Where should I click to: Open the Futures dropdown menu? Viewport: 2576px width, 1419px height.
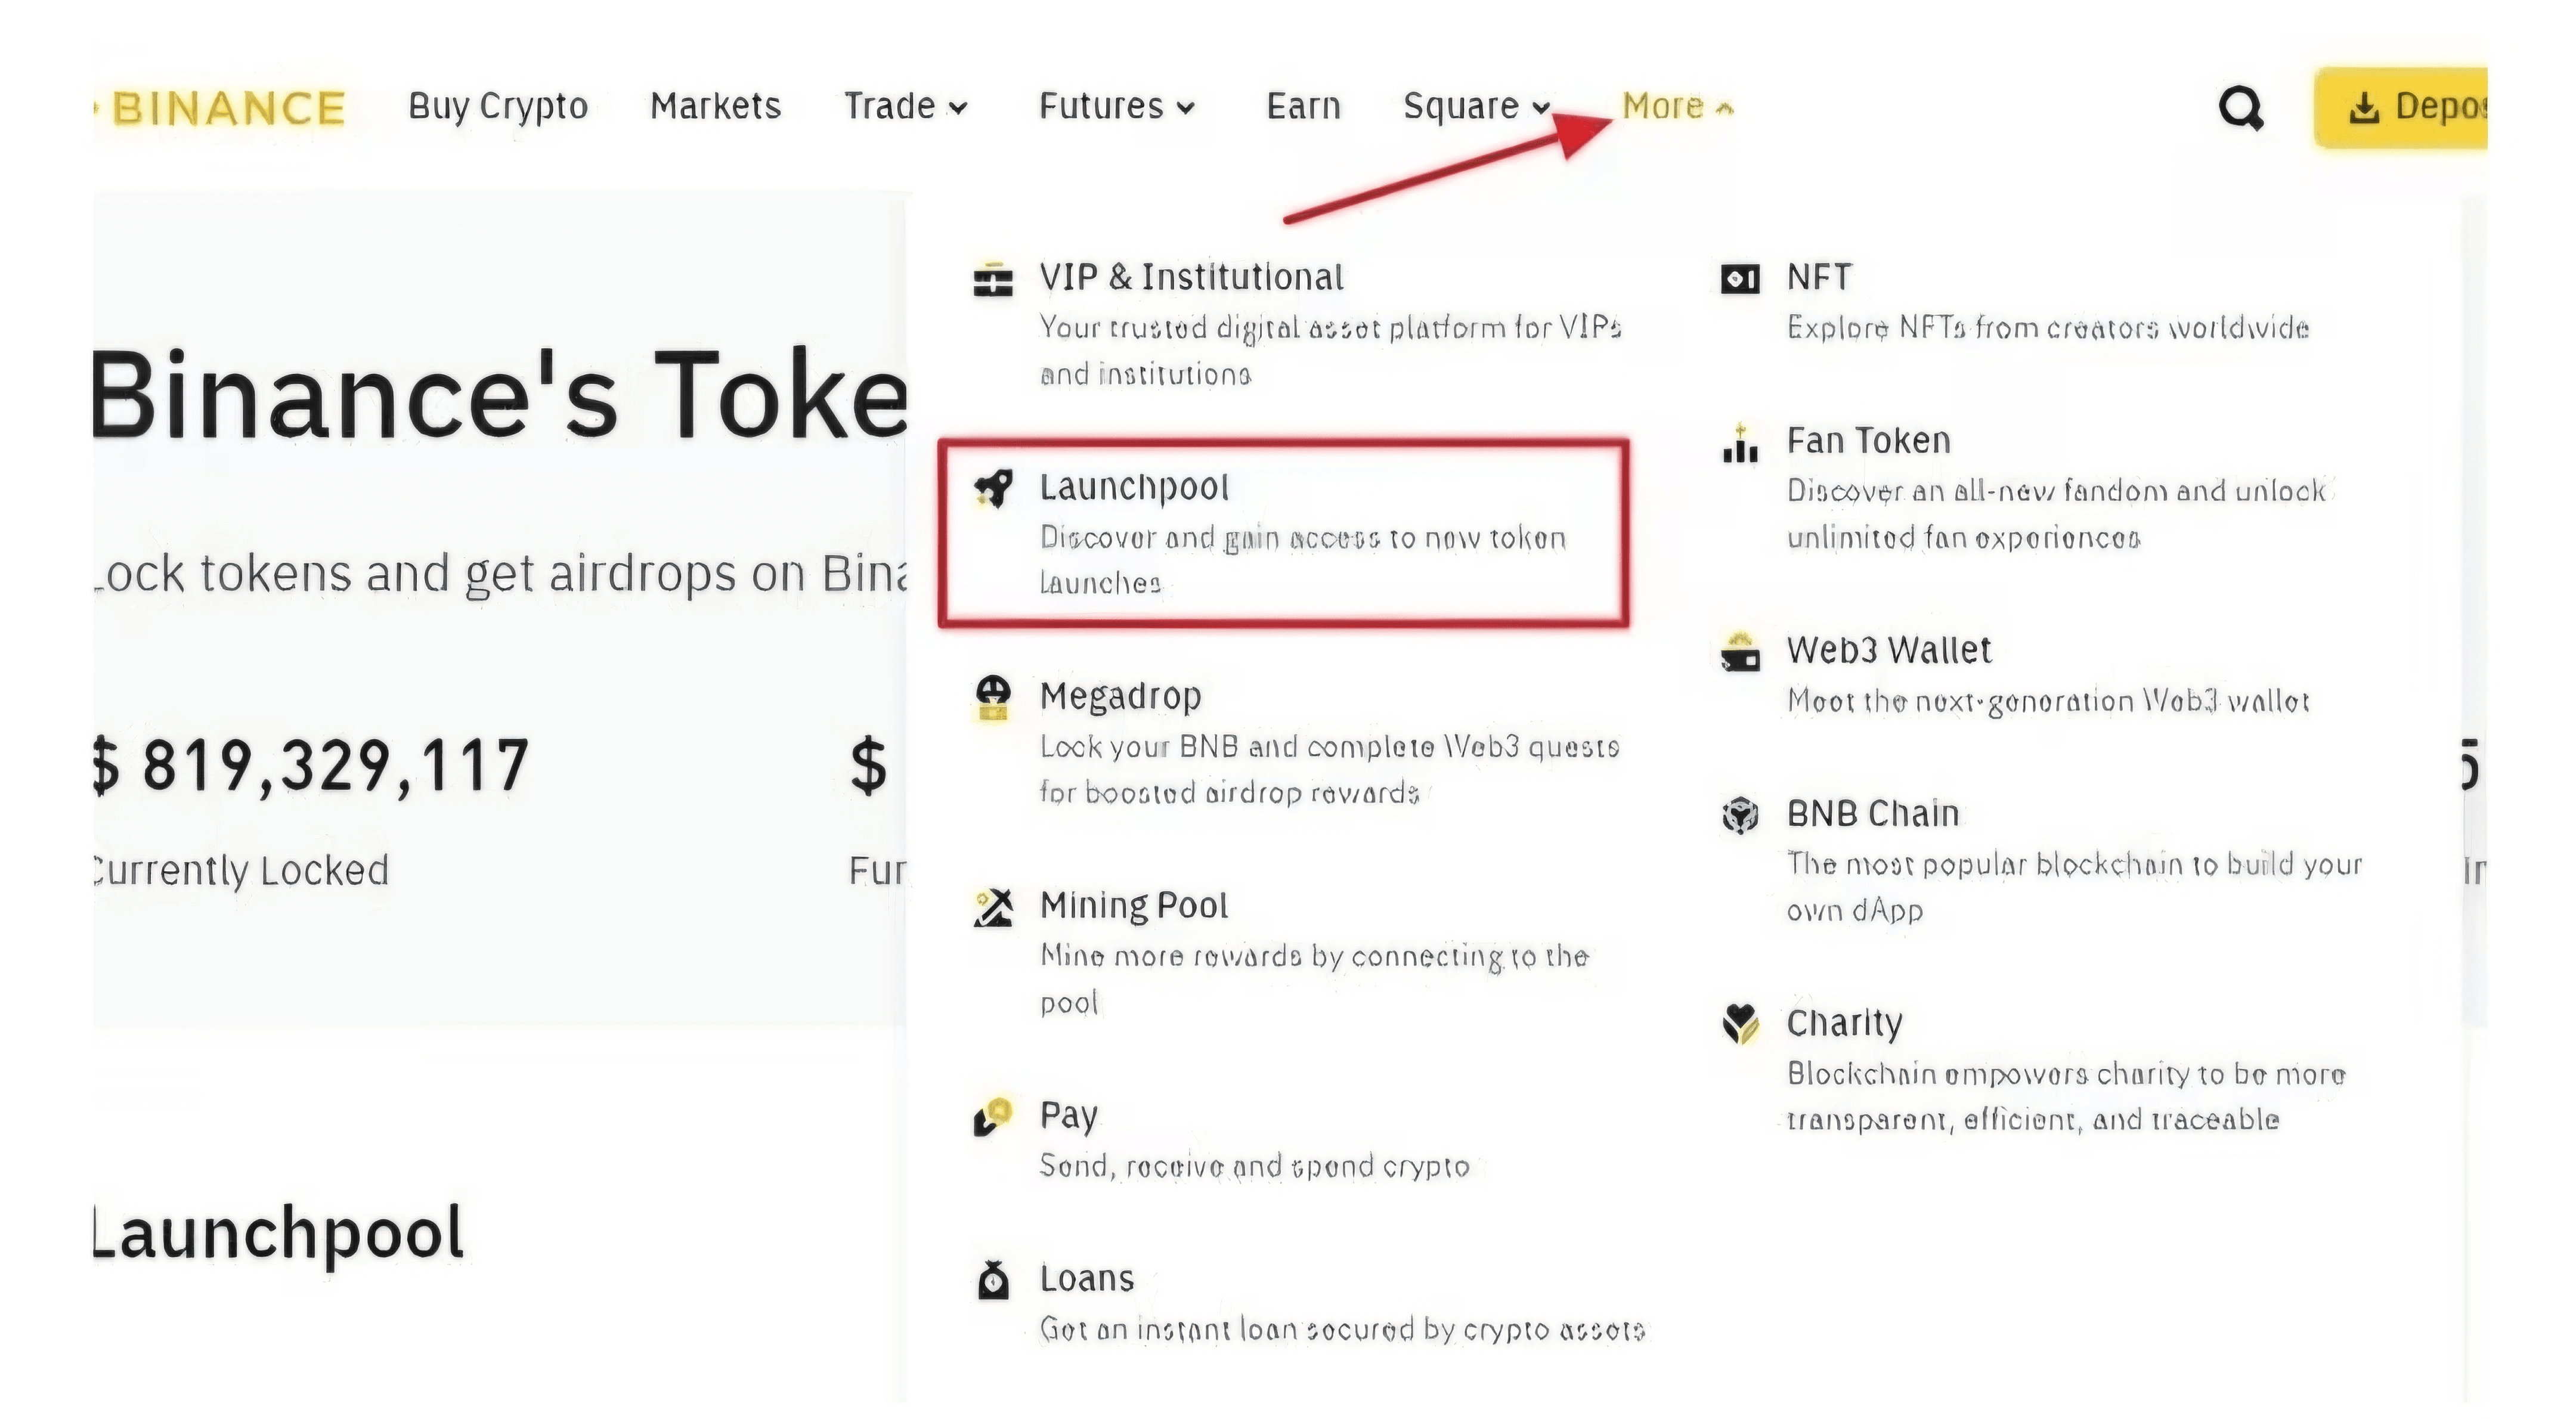1116,106
